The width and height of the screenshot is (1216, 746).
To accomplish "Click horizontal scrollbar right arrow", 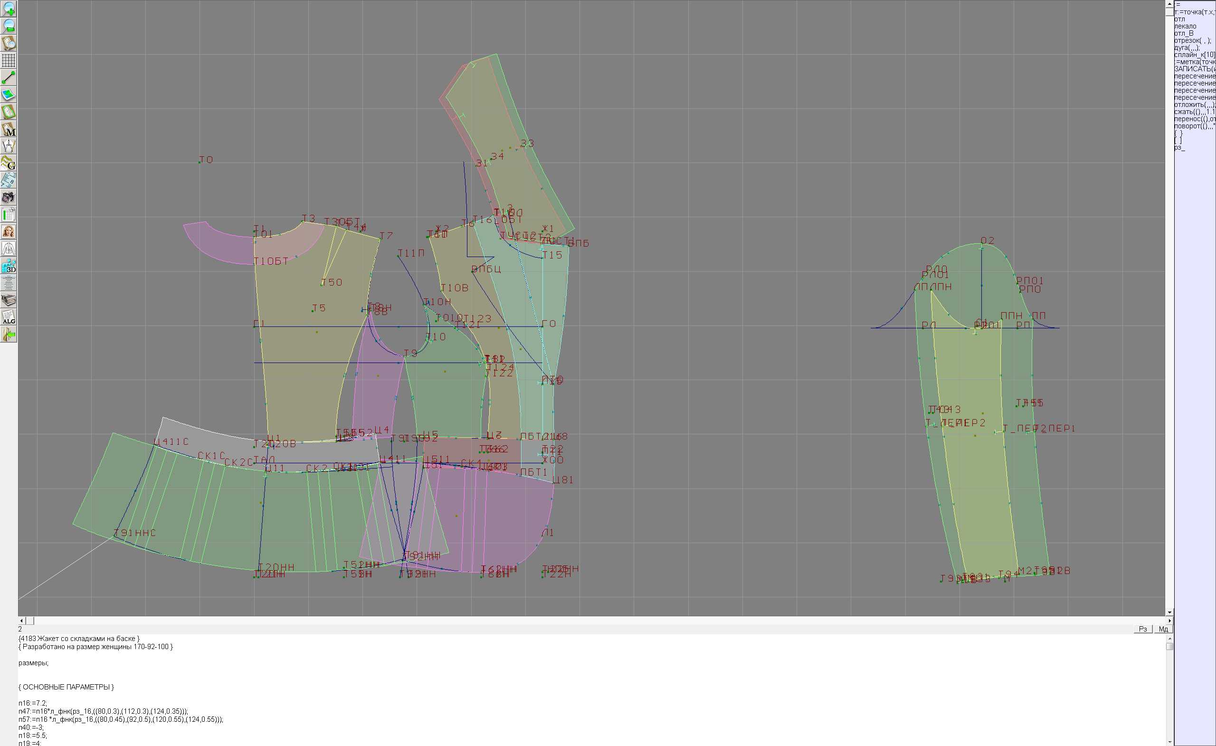I will 1169,621.
